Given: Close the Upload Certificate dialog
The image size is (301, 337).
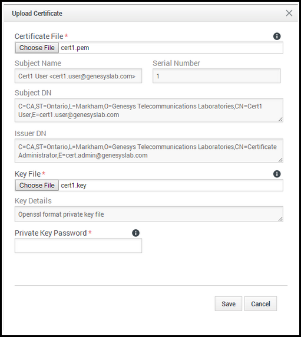Looking at the screenshot, I should [289, 13].
